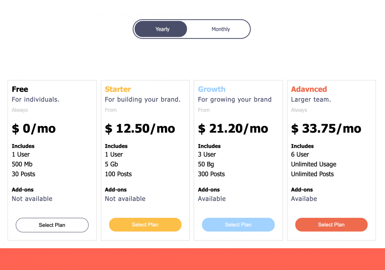
Task: Click the $ 0/mo price
Action: pyautogui.click(x=34, y=128)
